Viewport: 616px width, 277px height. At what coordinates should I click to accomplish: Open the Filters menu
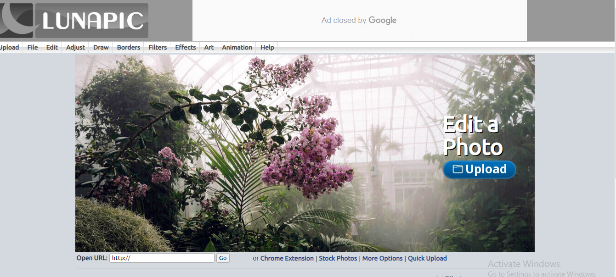pyautogui.click(x=158, y=47)
